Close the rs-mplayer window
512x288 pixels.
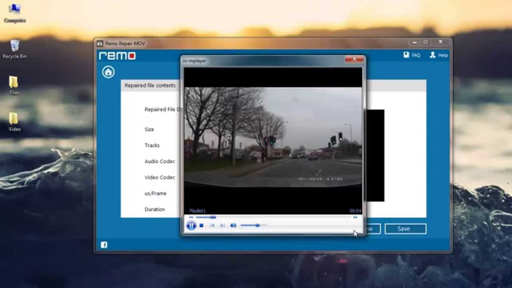pyautogui.click(x=354, y=59)
